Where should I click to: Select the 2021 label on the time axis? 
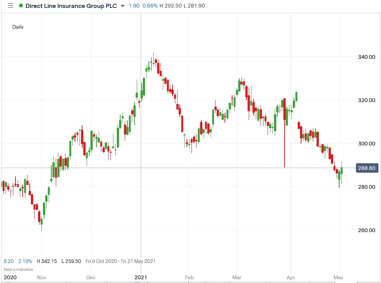(x=141, y=277)
